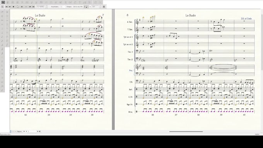The width and height of the screenshot is (263, 148).
Task: Click the measure counter field
Action: coord(41,7)
